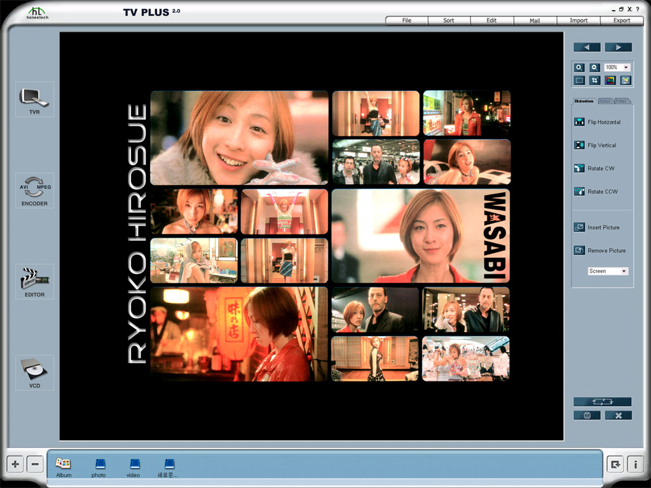Click the zoom out magnifier
Image resolution: width=651 pixels, height=488 pixels.
pyautogui.click(x=594, y=67)
